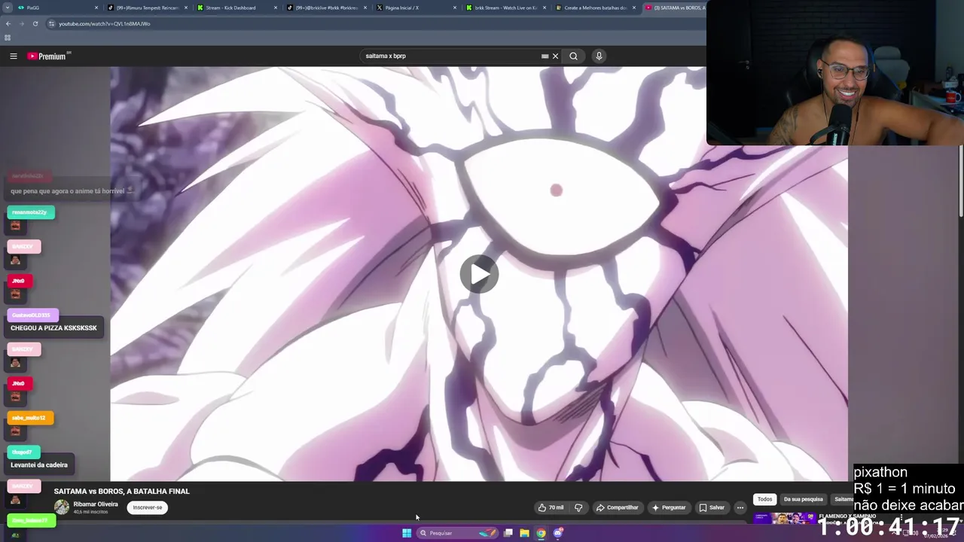
Task: Open the three-dot more actions menu
Action: click(x=740, y=507)
